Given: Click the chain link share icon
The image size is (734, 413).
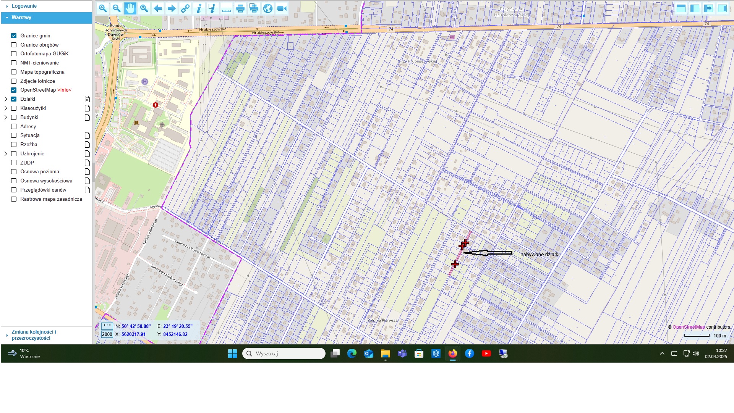Looking at the screenshot, I should pos(185,8).
